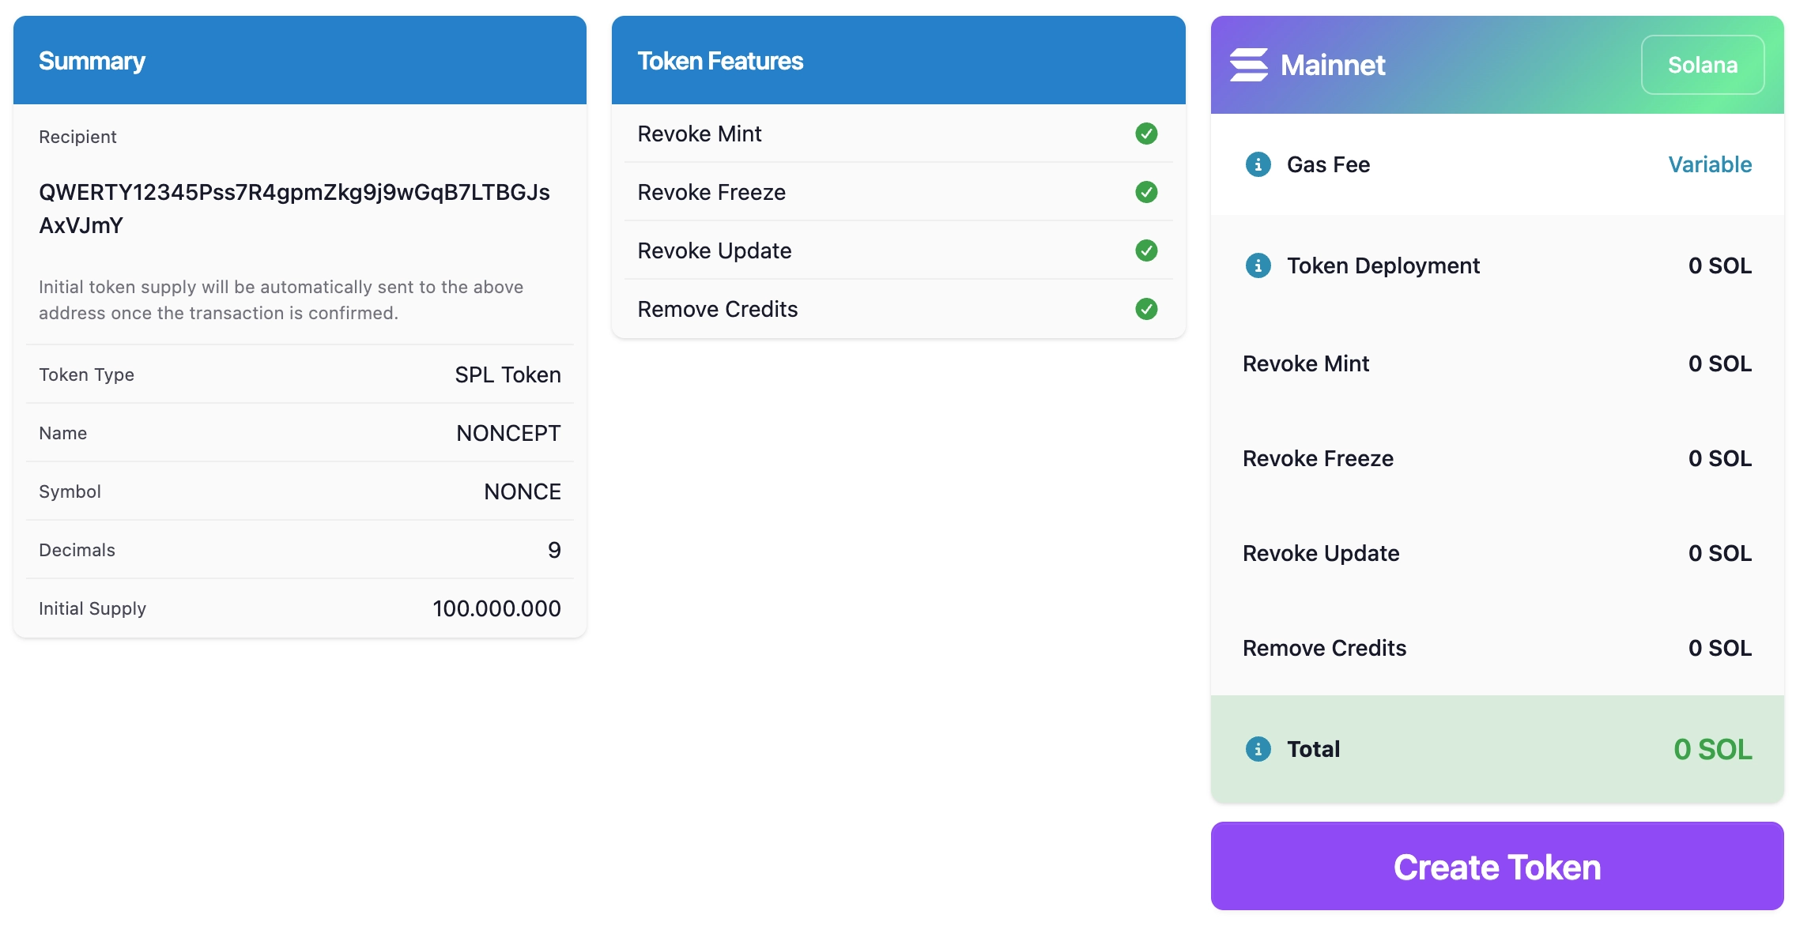Select the Decimals value 9
This screenshot has height=926, width=1796.
pos(554,550)
